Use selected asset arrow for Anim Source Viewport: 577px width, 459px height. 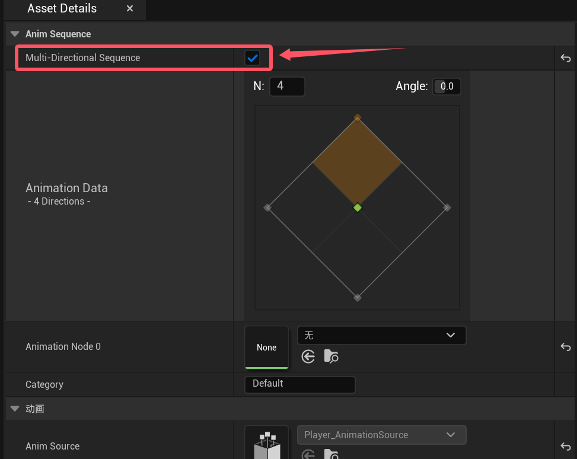[x=308, y=454]
